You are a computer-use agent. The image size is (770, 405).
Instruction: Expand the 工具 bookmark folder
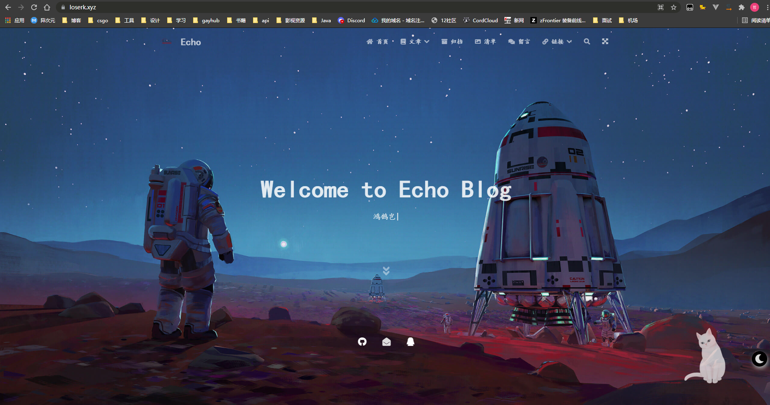125,20
